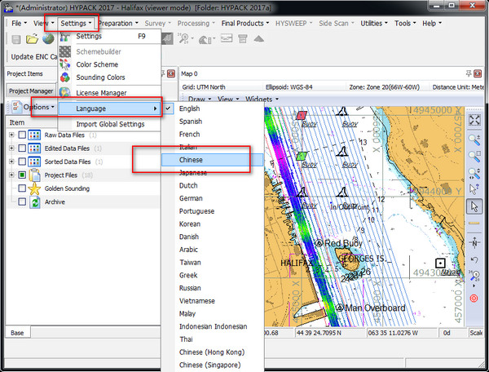Viewport: 489px width, 372px height.
Task: Open the map panel View dropdown
Action: (228, 100)
